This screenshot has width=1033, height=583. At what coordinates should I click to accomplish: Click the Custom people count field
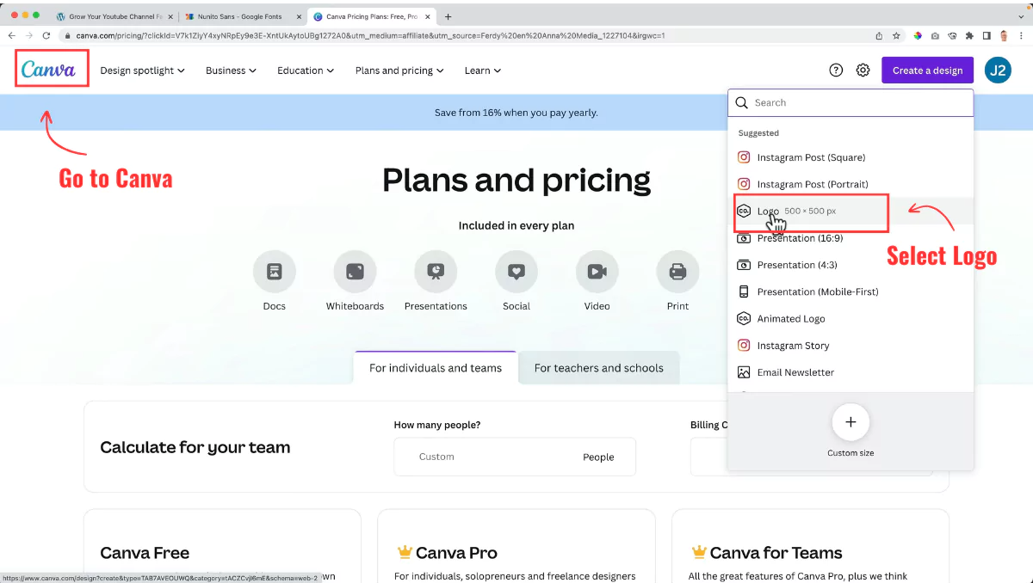pos(482,457)
